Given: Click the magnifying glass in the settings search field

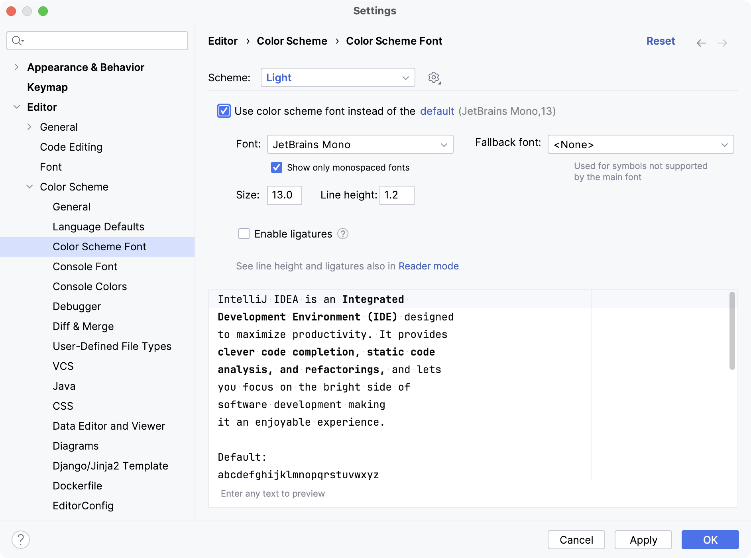Looking at the screenshot, I should 17,40.
